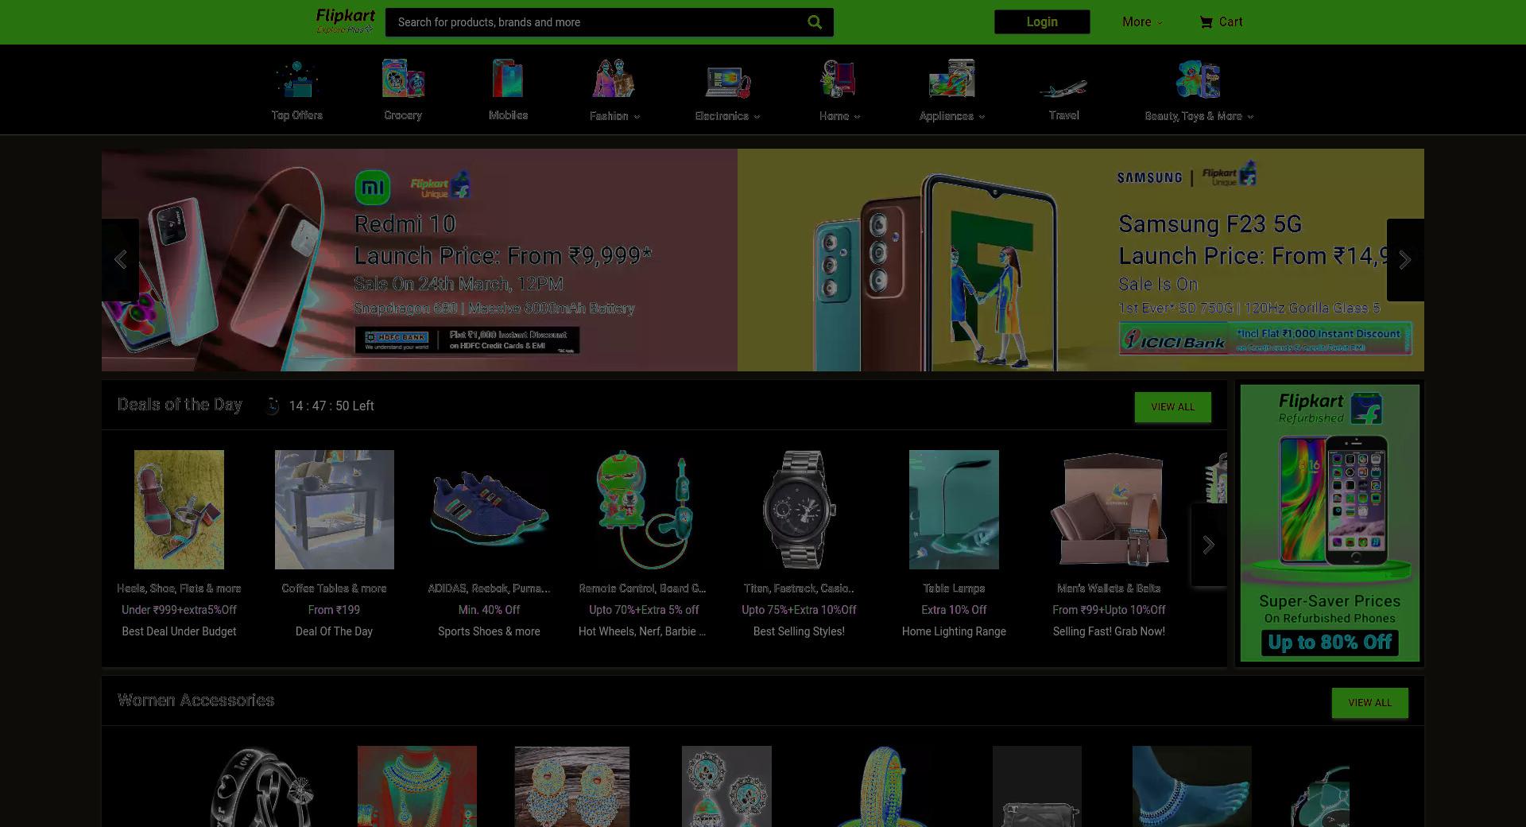Viewport: 1526px width, 827px height.
Task: Click the deals timer clock icon
Action: click(272, 406)
